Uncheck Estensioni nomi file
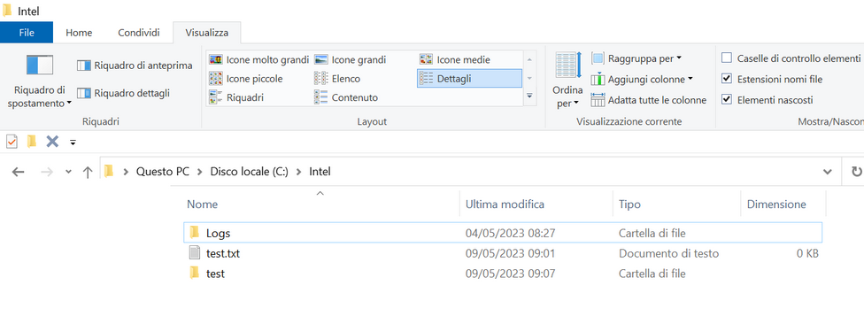Image resolution: width=864 pixels, height=324 pixels. 727,80
